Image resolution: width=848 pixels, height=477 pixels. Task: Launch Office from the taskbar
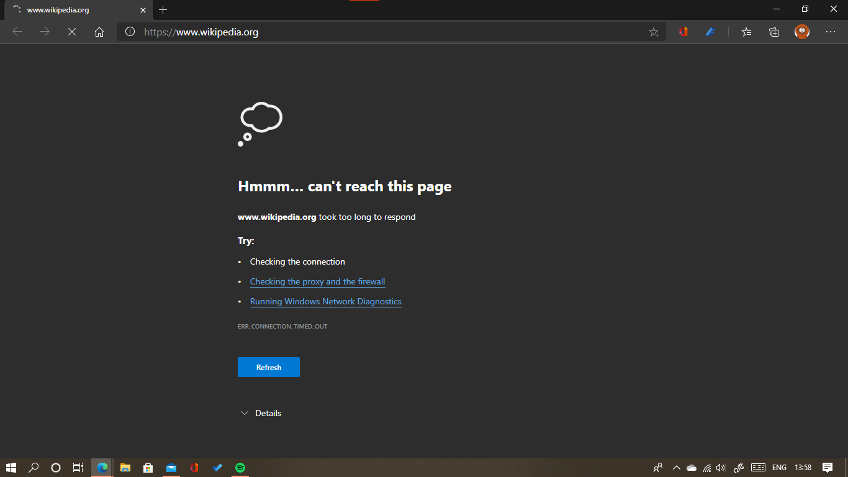tap(194, 468)
